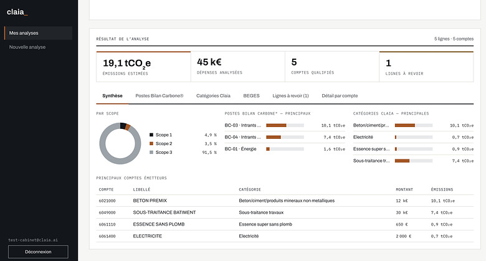The image size is (486, 261).
Task: Click the Beton/ciment/pr... category label
Action: click(x=371, y=125)
